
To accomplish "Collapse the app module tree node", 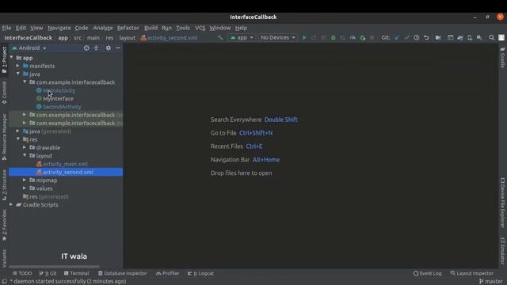I will (x=12, y=58).
